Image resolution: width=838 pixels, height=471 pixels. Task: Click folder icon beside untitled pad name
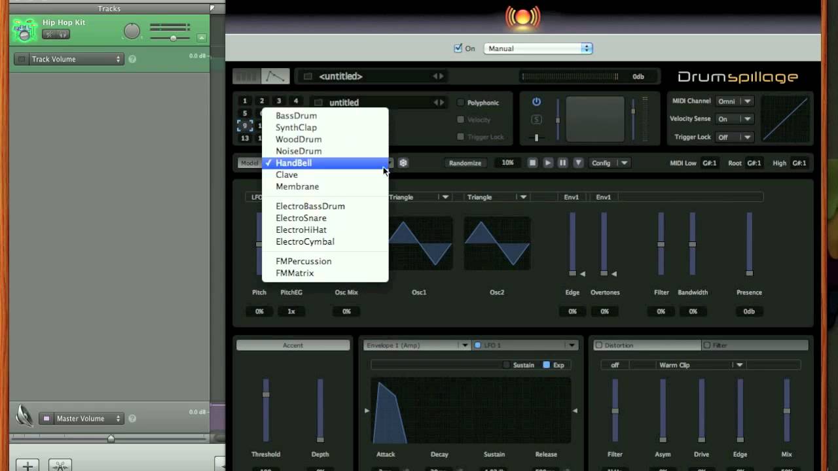tap(318, 103)
